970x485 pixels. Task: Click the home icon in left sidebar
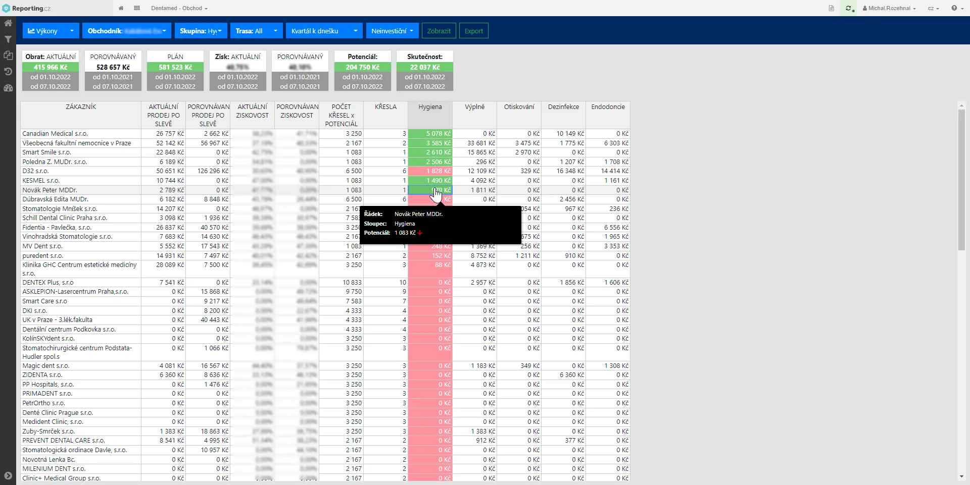click(x=8, y=23)
